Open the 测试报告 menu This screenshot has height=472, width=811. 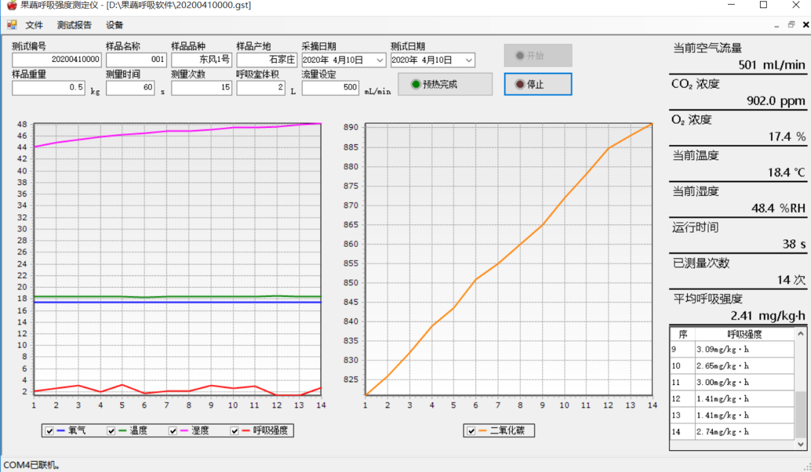74,25
